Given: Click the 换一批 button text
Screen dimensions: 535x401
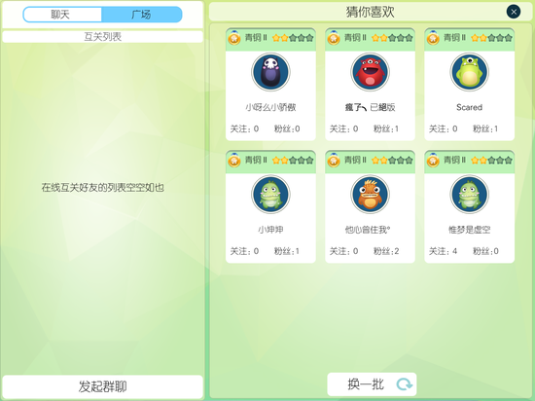Looking at the screenshot, I should tap(366, 384).
